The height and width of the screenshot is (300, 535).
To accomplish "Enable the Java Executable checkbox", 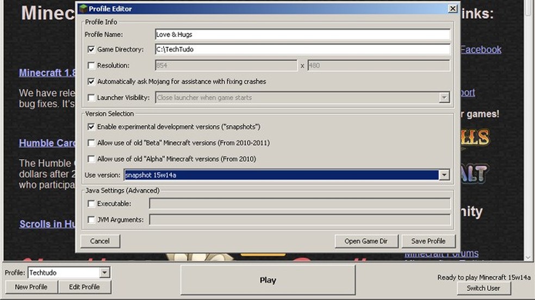I will [x=91, y=204].
